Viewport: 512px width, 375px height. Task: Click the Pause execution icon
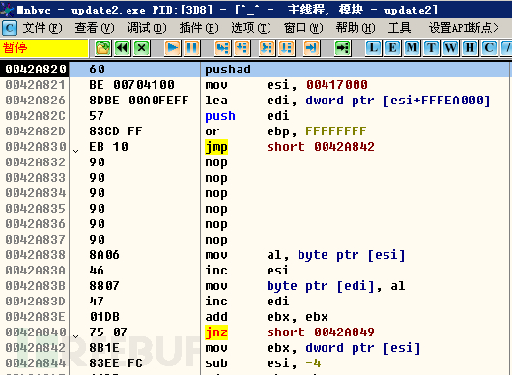[191, 48]
